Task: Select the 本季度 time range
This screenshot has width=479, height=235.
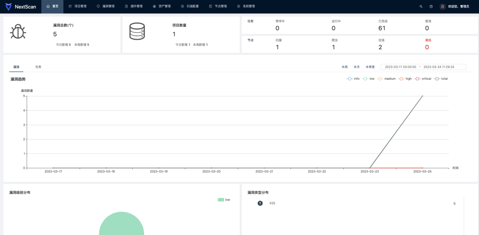Action: [370, 67]
